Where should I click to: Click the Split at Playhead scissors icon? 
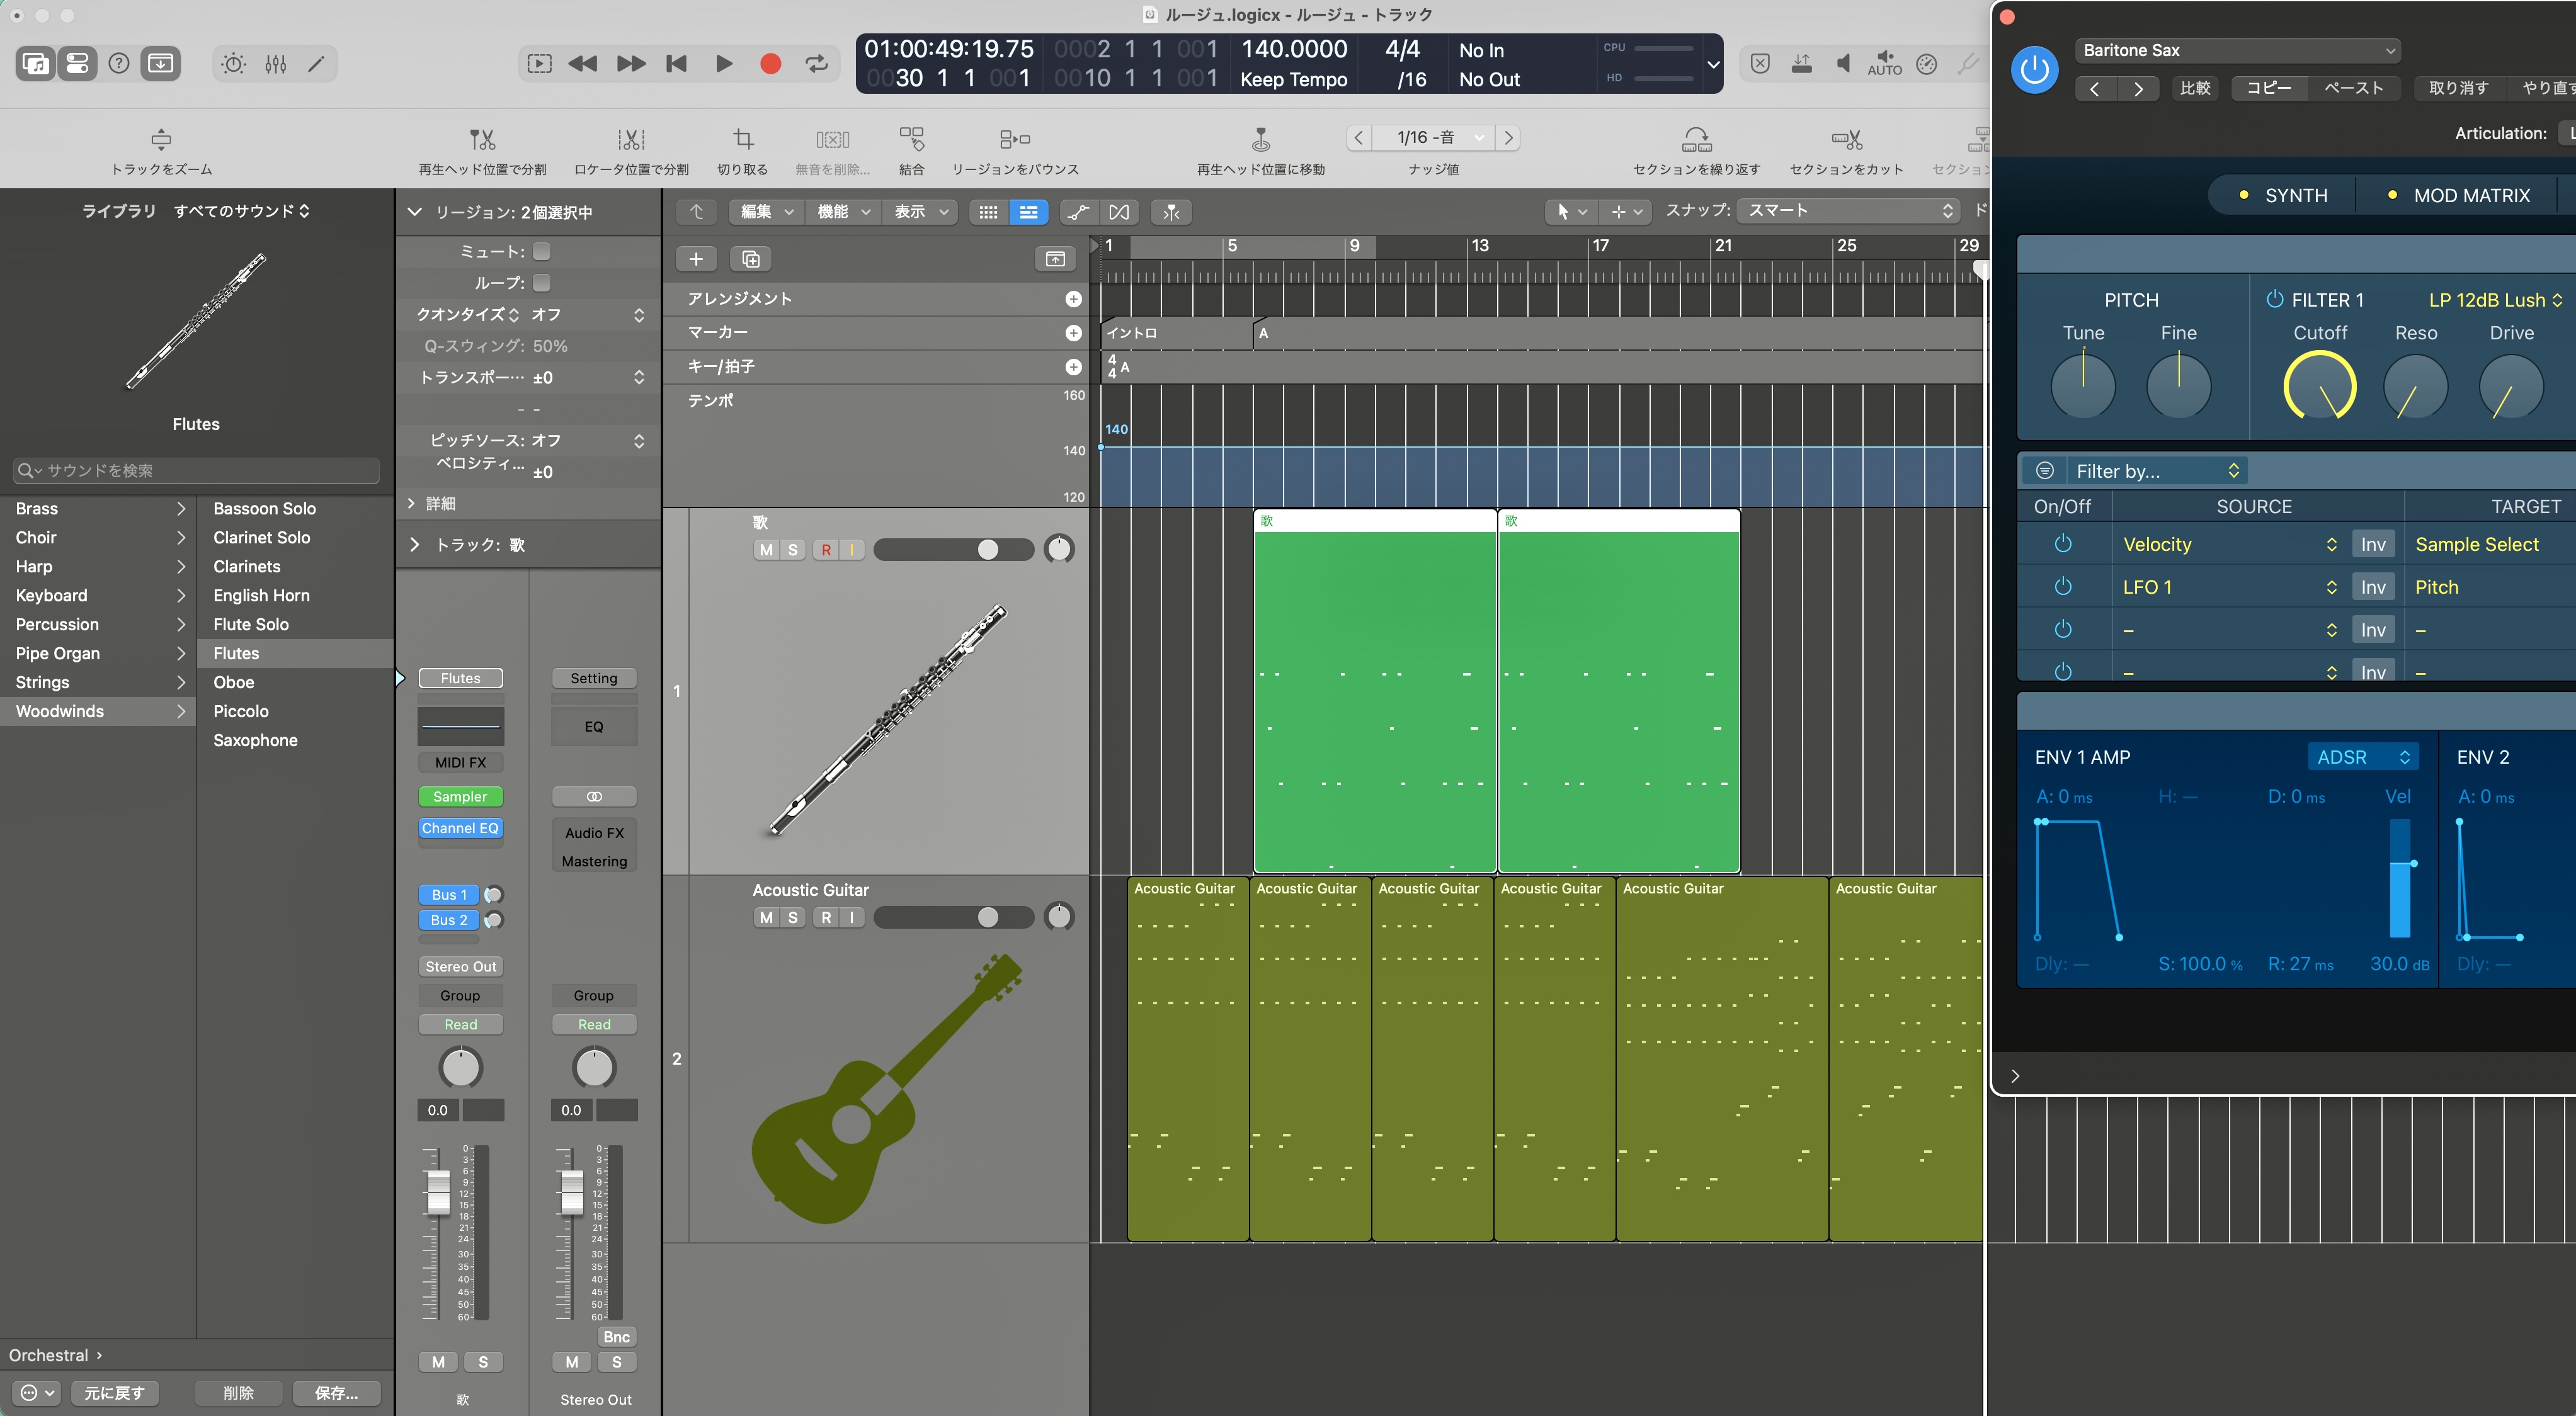[x=482, y=139]
